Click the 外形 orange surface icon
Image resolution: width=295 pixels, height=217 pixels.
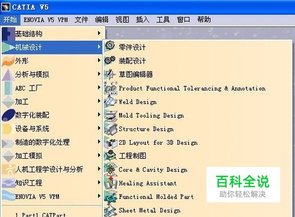[x=8, y=61]
